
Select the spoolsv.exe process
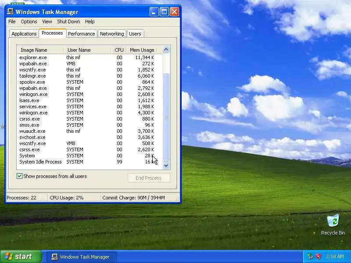[x=90, y=82]
